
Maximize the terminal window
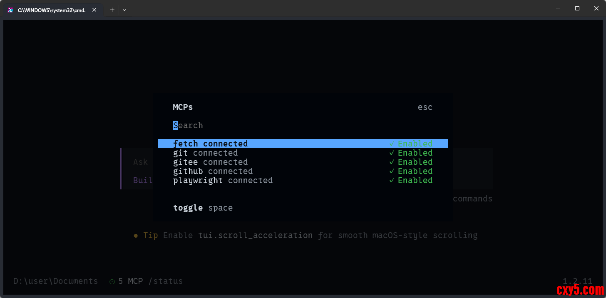(577, 8)
